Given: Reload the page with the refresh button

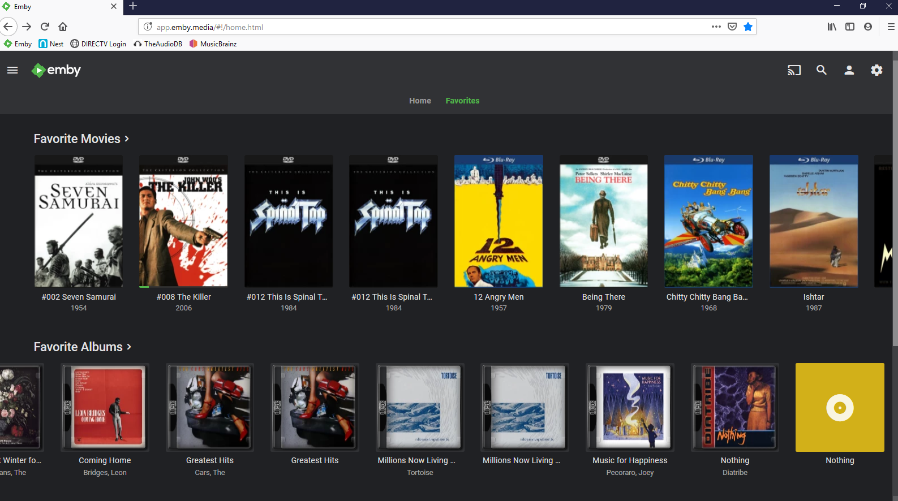Looking at the screenshot, I should tap(45, 27).
